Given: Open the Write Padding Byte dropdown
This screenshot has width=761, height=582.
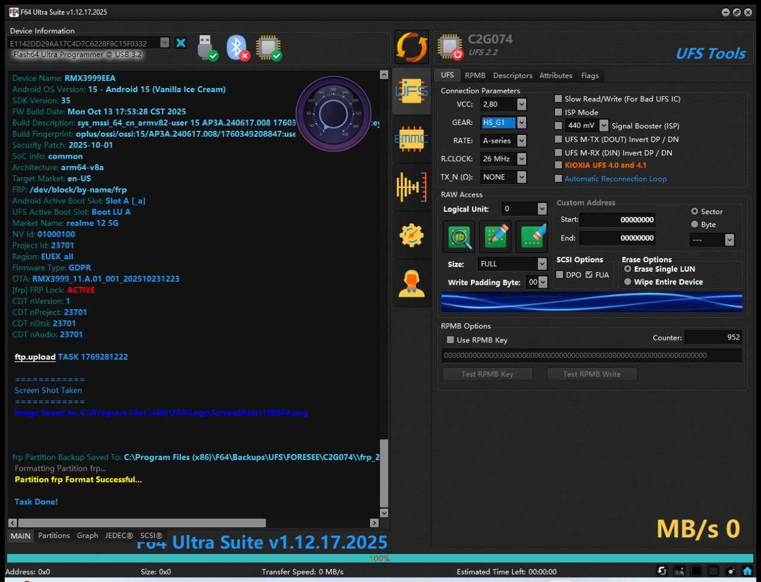Looking at the screenshot, I should coord(543,282).
